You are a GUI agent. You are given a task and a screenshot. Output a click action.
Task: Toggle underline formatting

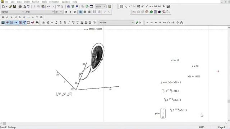pyautogui.click(x=75, y=12)
